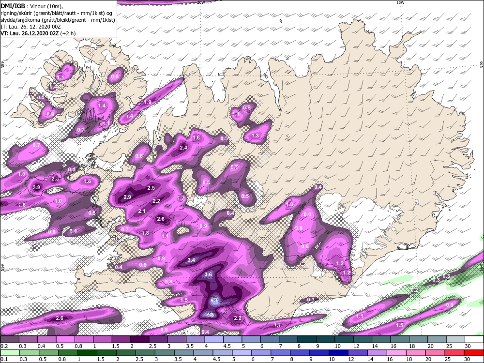Click the 'VT: Lau. 26.12.2020 02Z' valid time line
Image resolution: width=484 pixels, height=363 pixels.
30,33
